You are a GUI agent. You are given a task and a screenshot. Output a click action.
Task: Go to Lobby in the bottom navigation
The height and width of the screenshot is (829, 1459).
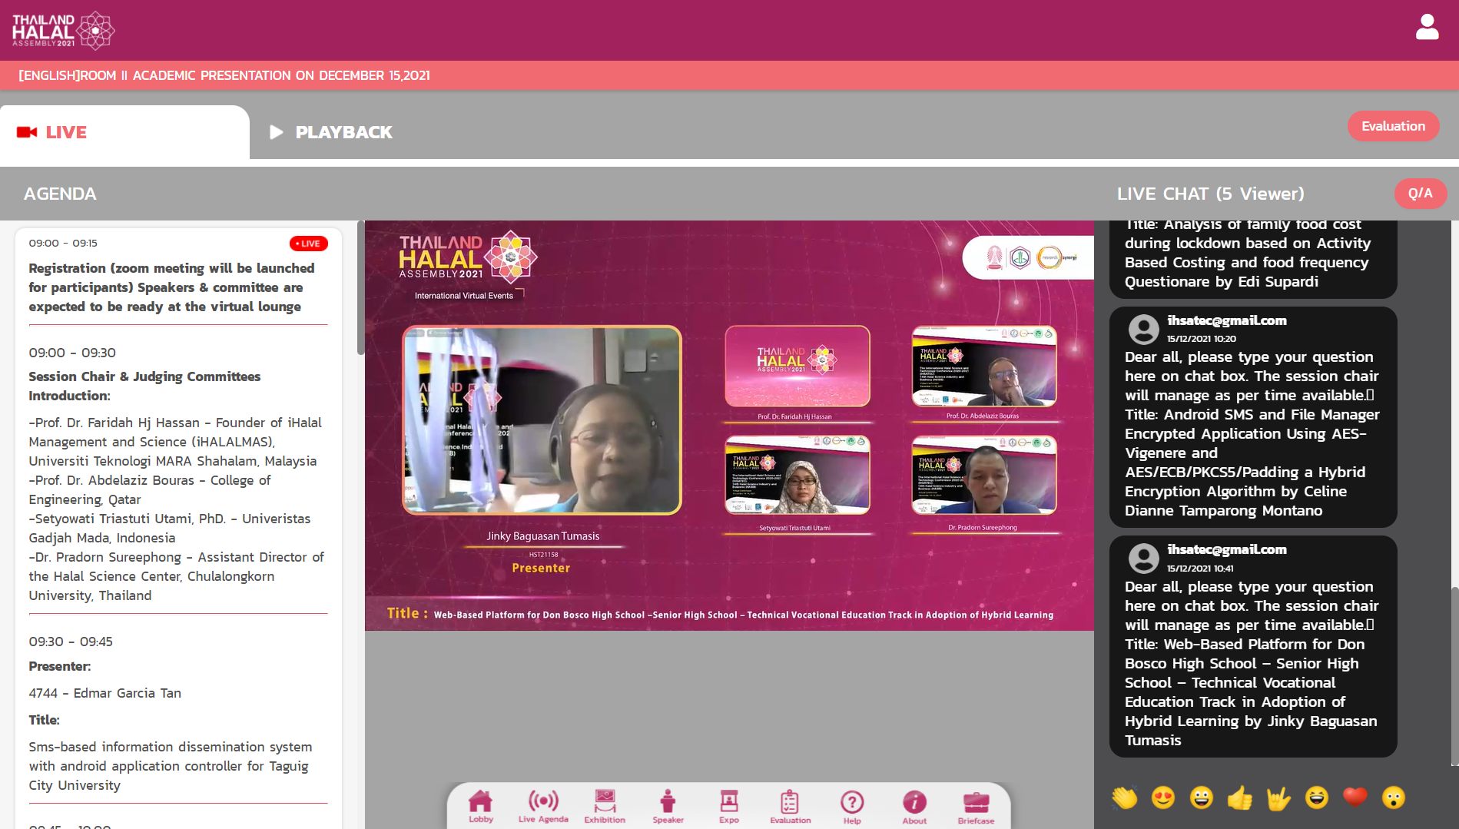click(x=481, y=807)
